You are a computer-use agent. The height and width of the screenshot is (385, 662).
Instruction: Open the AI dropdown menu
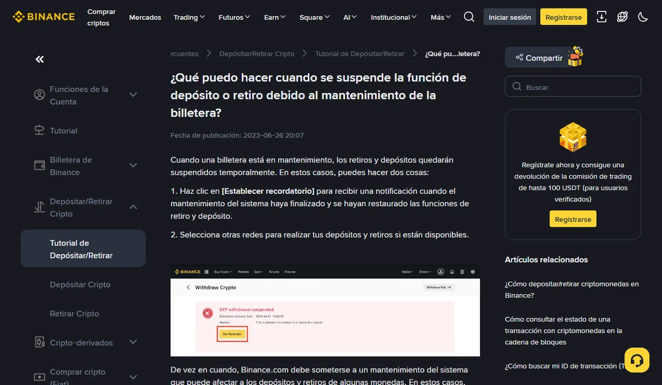click(x=350, y=17)
